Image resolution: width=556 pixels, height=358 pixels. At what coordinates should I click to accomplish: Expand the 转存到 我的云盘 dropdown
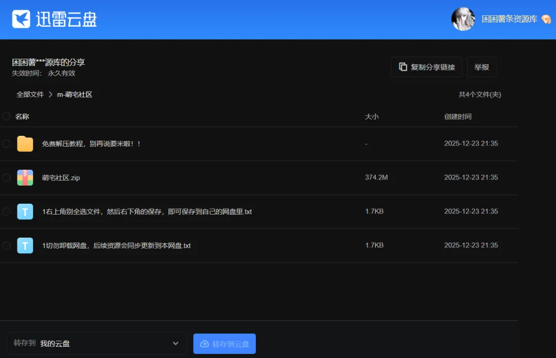click(96, 344)
